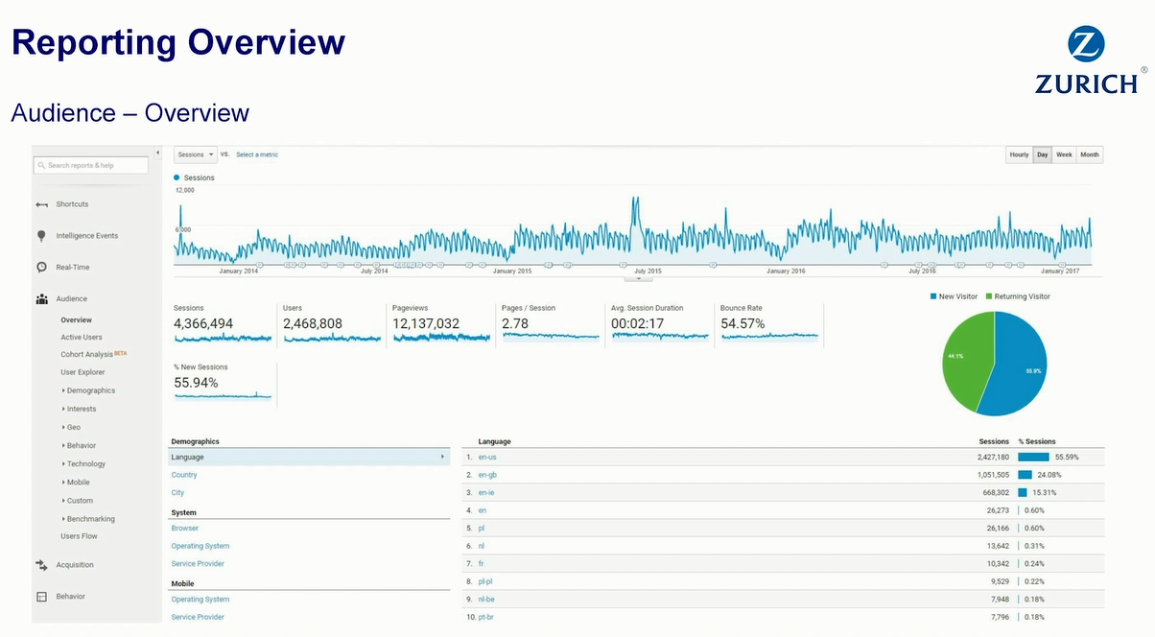Open Service Provider link under System

(198, 564)
